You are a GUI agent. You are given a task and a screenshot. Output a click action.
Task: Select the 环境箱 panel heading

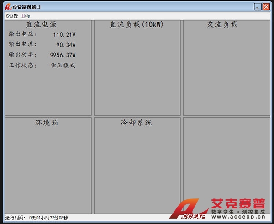point(47,123)
